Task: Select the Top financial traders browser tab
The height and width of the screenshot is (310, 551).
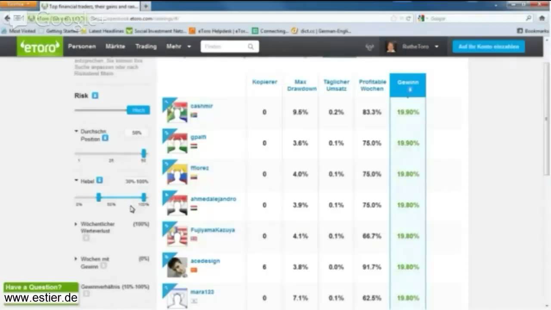Action: click(90, 6)
